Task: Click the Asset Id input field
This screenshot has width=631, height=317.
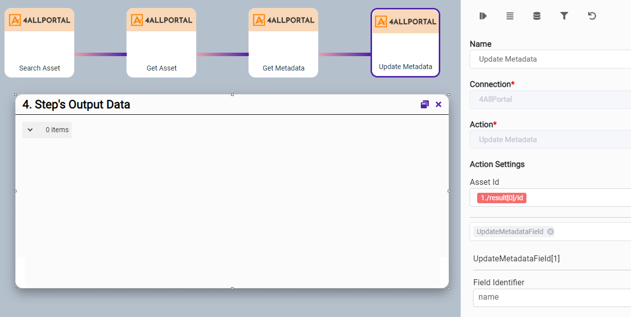Action: (578, 198)
